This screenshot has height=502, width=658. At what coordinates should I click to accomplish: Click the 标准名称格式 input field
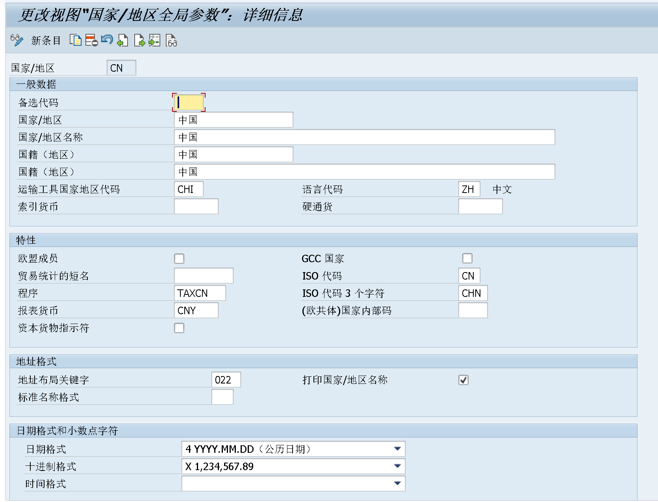click(x=222, y=397)
